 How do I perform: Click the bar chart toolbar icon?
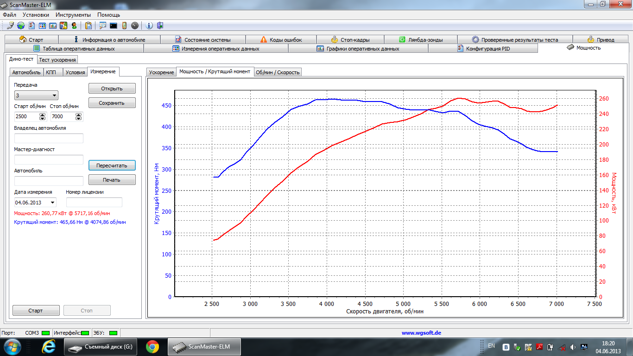point(53,25)
